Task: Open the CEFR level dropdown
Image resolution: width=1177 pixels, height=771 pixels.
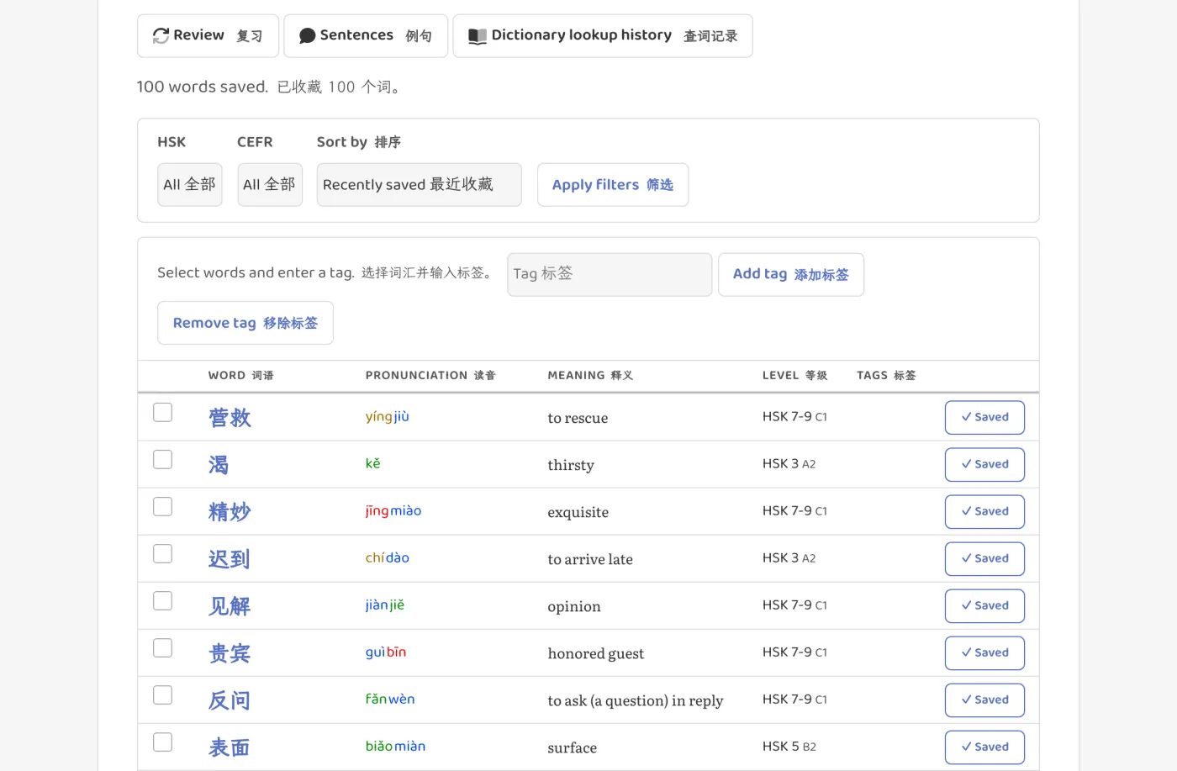Action: (270, 184)
